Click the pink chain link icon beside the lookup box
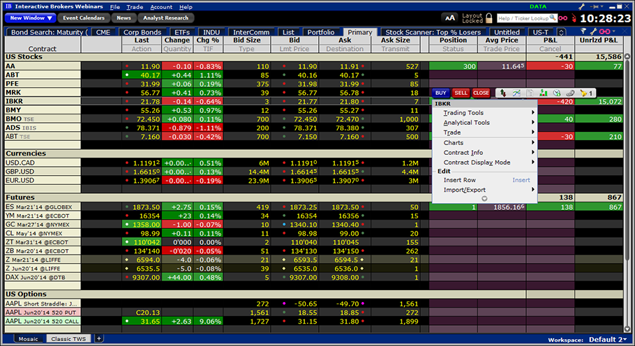The height and width of the screenshot is (346, 635). (563, 18)
